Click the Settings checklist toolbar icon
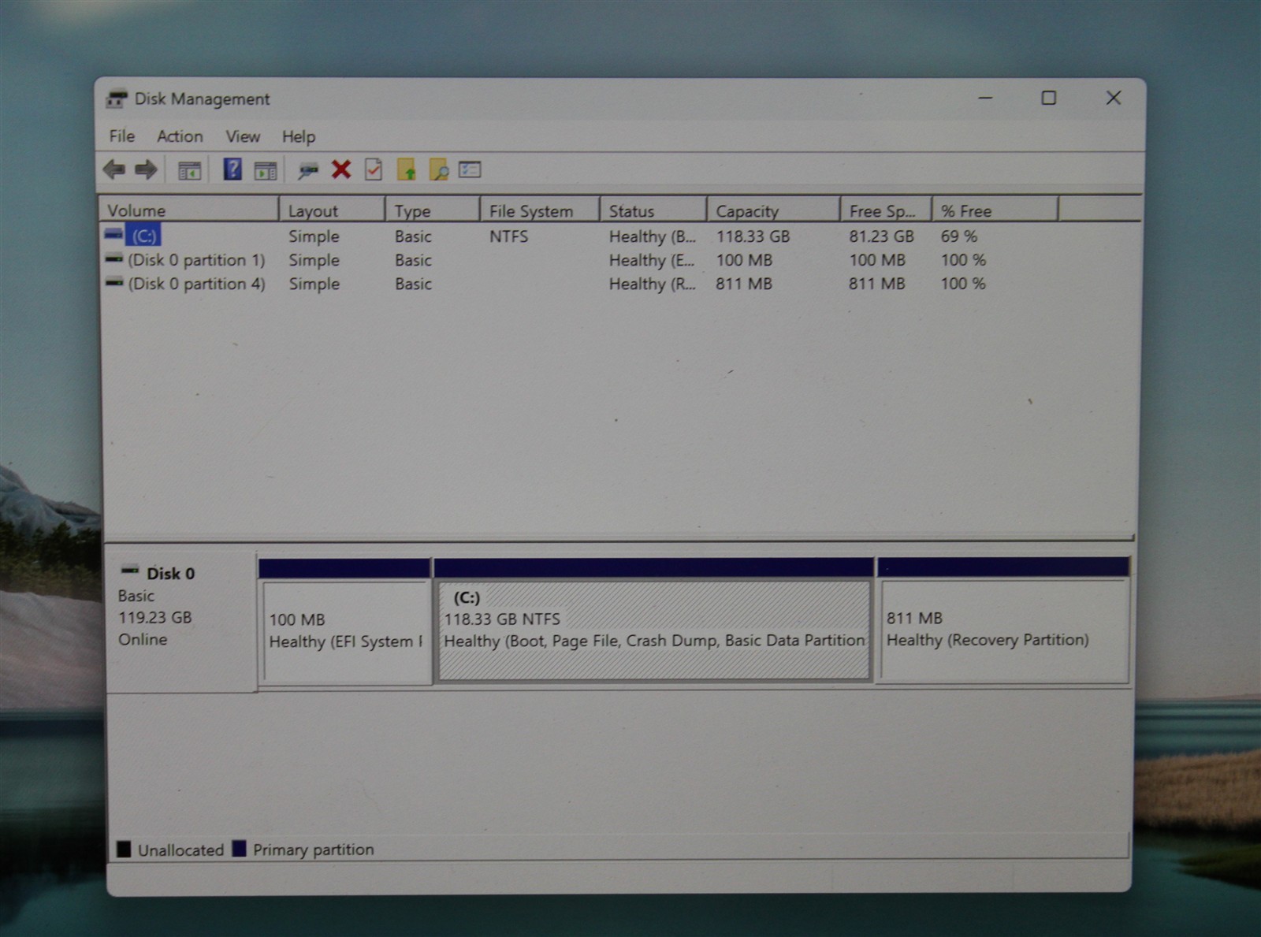 pos(470,169)
